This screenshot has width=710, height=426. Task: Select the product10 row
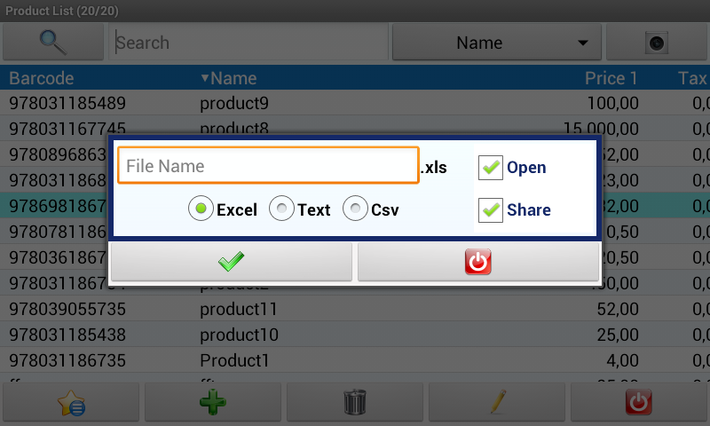tap(355, 335)
